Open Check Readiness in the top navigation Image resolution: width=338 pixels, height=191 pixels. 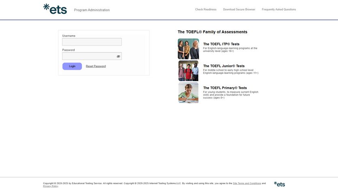[205, 9]
